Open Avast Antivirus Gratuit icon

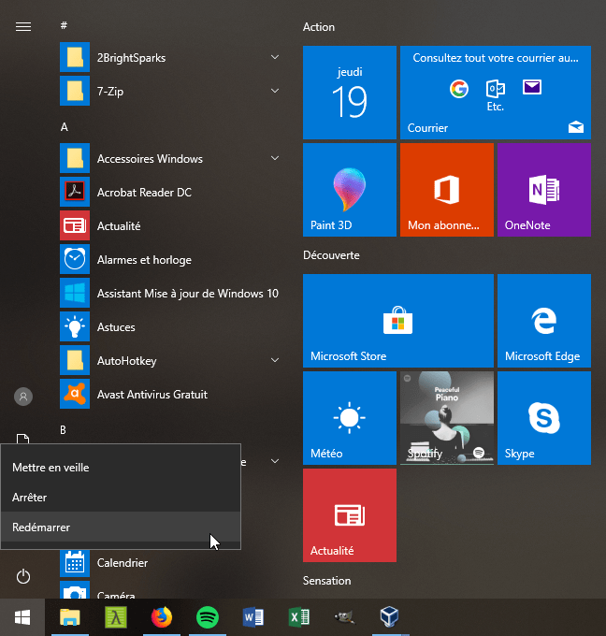coord(75,394)
